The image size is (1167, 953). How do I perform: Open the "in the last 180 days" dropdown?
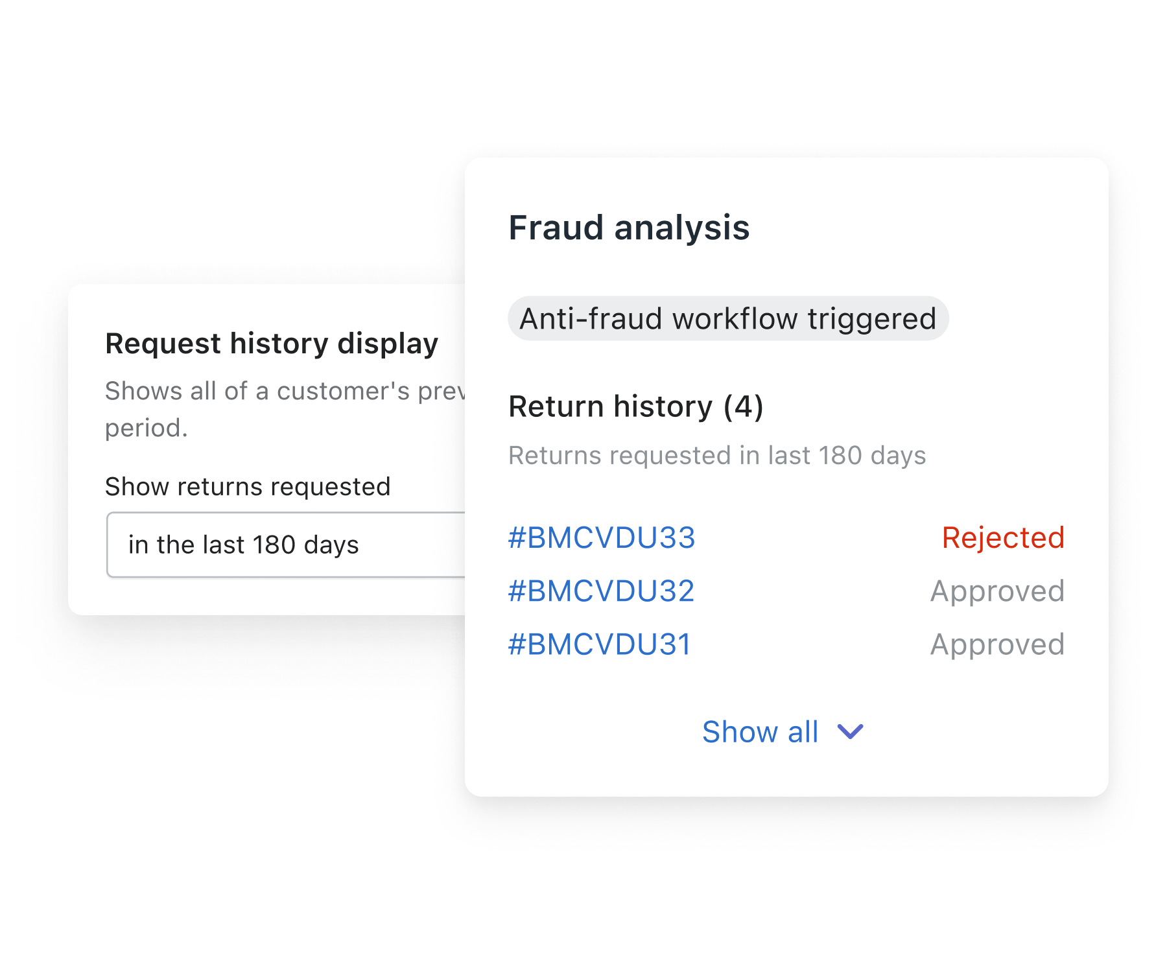285,545
